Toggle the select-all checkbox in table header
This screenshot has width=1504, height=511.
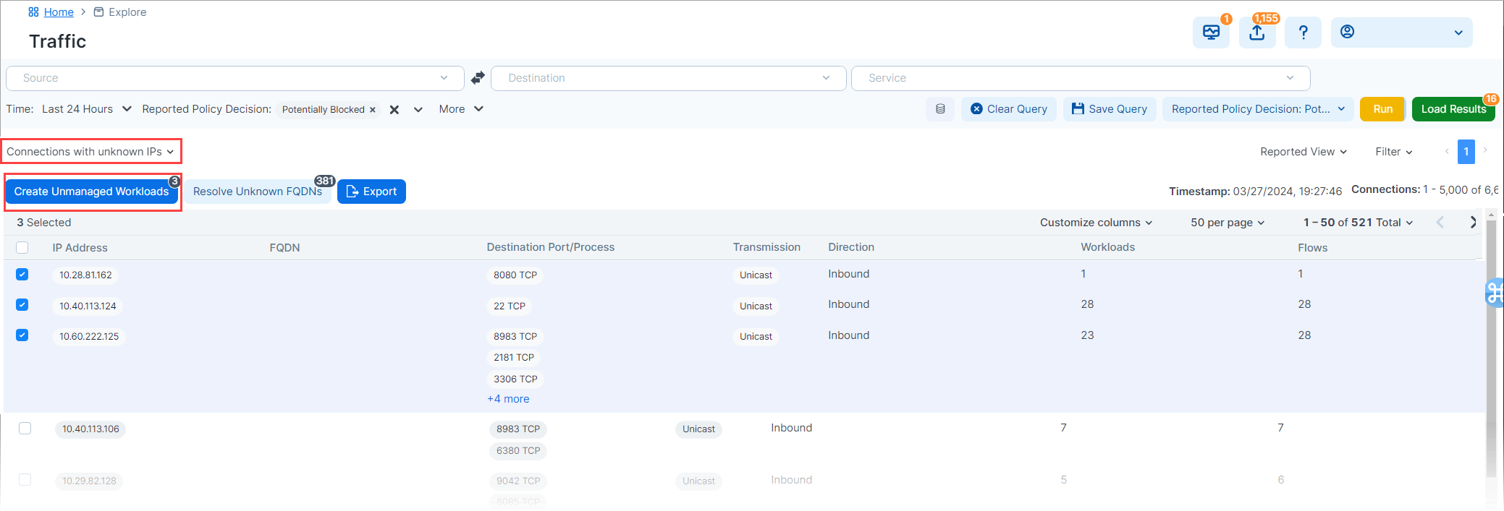click(22, 248)
